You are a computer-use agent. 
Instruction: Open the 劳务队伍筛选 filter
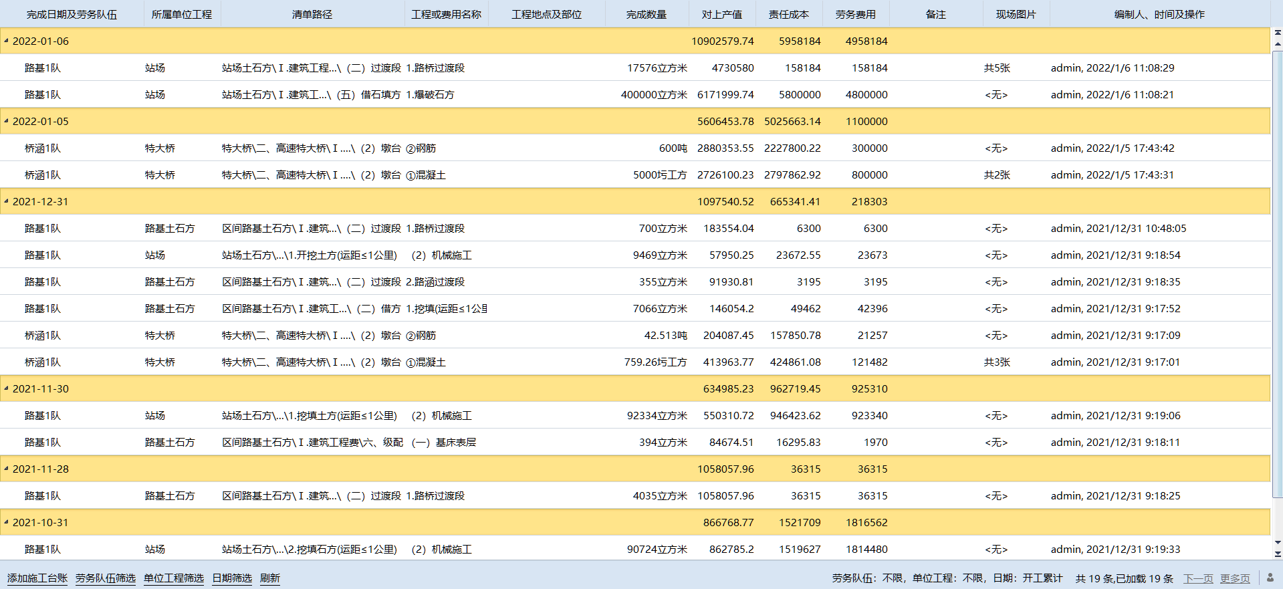click(x=106, y=578)
